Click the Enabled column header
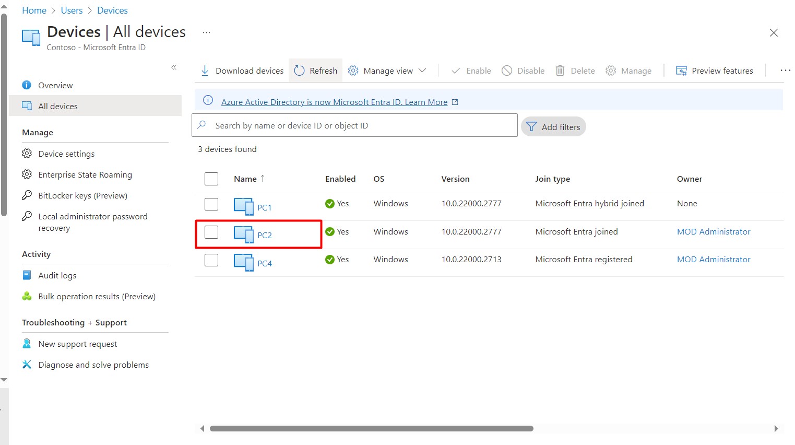Image resolution: width=795 pixels, height=445 pixels. click(340, 179)
